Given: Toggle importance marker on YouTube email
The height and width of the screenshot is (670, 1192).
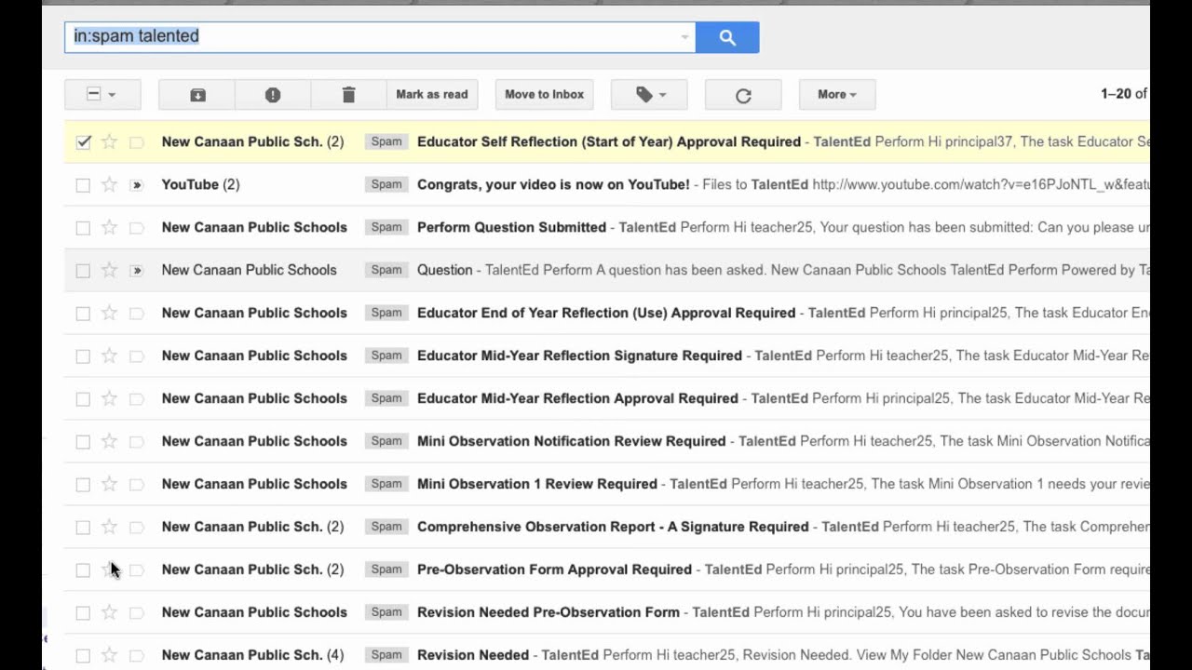Looking at the screenshot, I should pyautogui.click(x=137, y=184).
